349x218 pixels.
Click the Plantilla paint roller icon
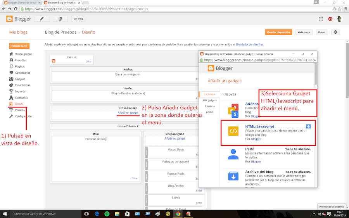11,110
